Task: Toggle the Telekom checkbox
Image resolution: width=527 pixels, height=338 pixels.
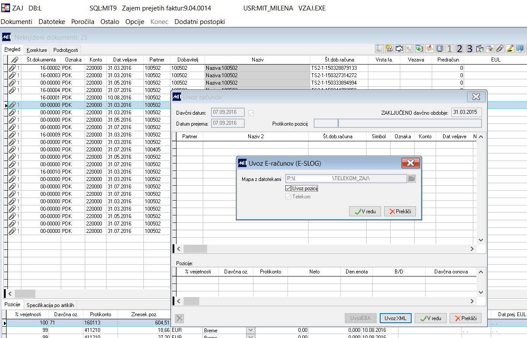Action: (x=288, y=197)
